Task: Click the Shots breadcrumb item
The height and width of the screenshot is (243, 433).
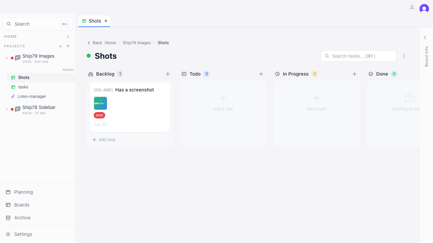Action: [x=163, y=43]
